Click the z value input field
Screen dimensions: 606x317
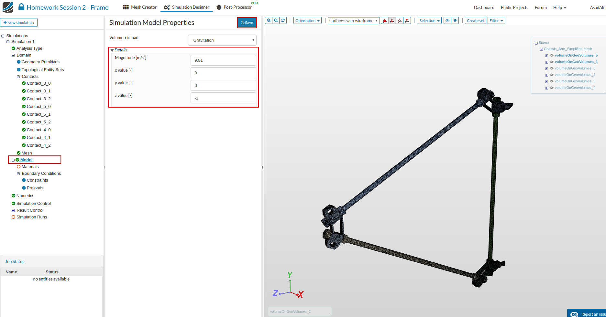(x=223, y=98)
